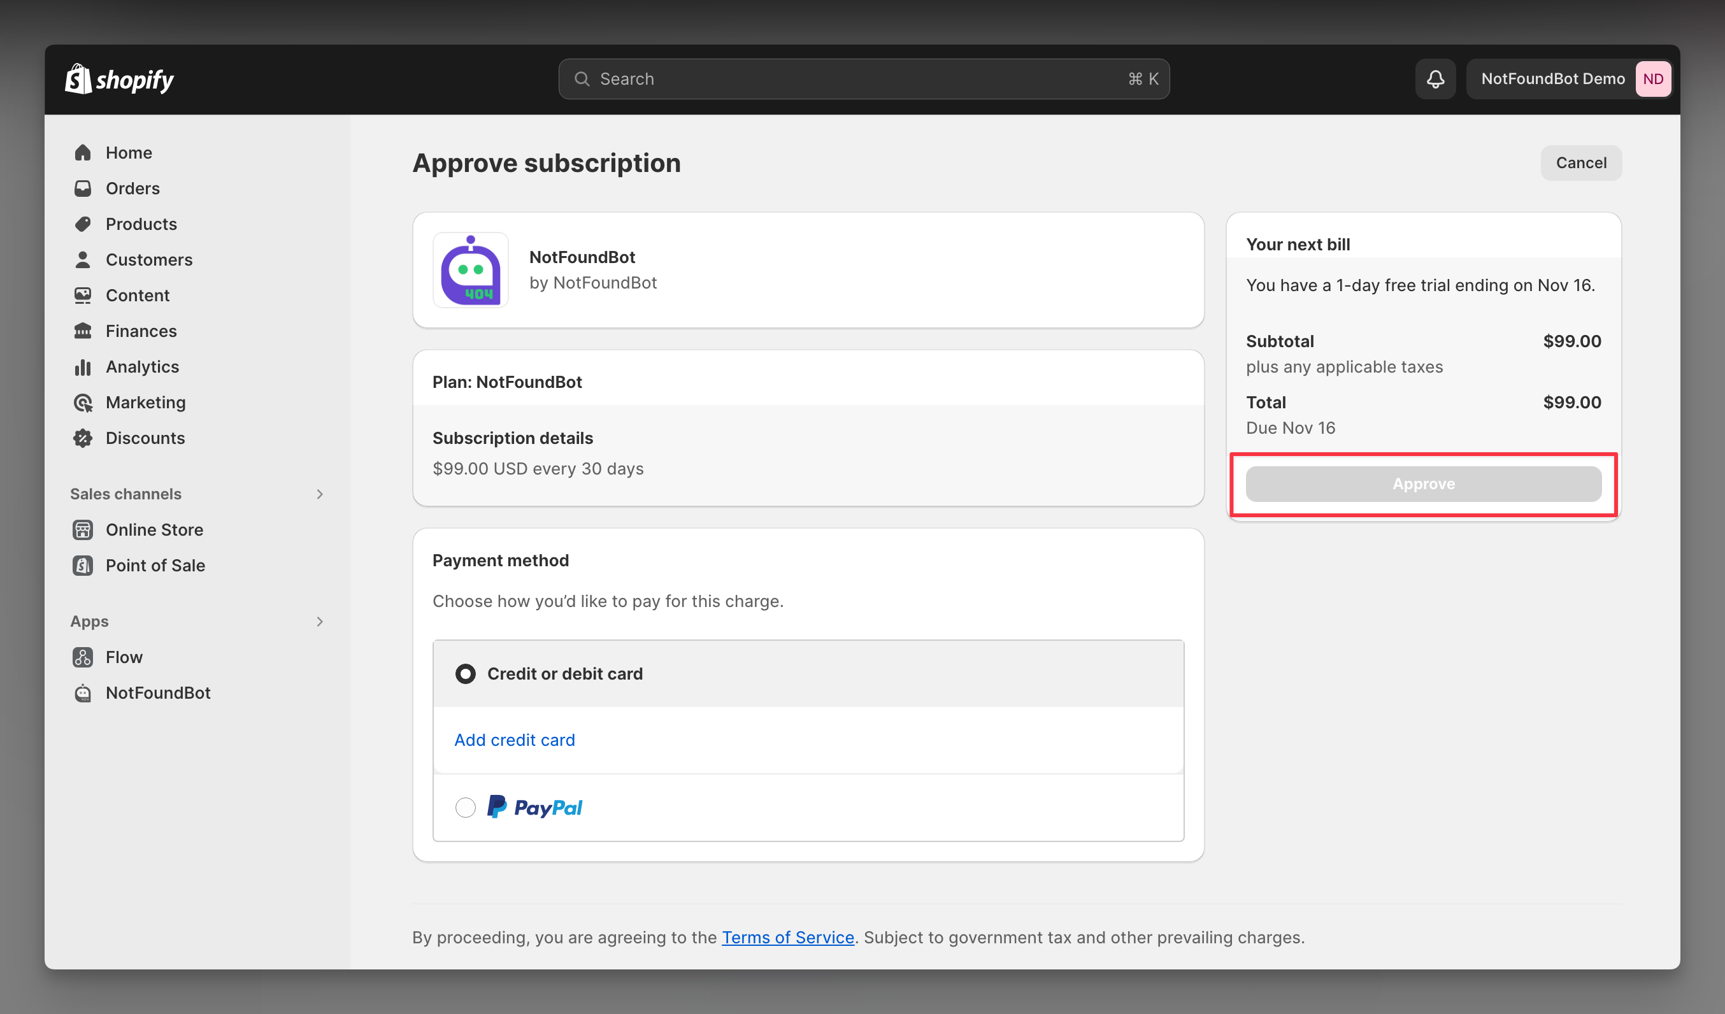Select the Credit or debit card radio button
Screen dimensions: 1725x1014
pos(465,673)
